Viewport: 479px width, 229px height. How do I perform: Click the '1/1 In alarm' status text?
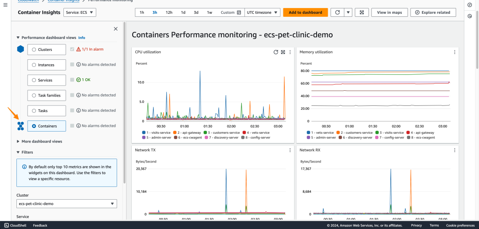point(94,49)
